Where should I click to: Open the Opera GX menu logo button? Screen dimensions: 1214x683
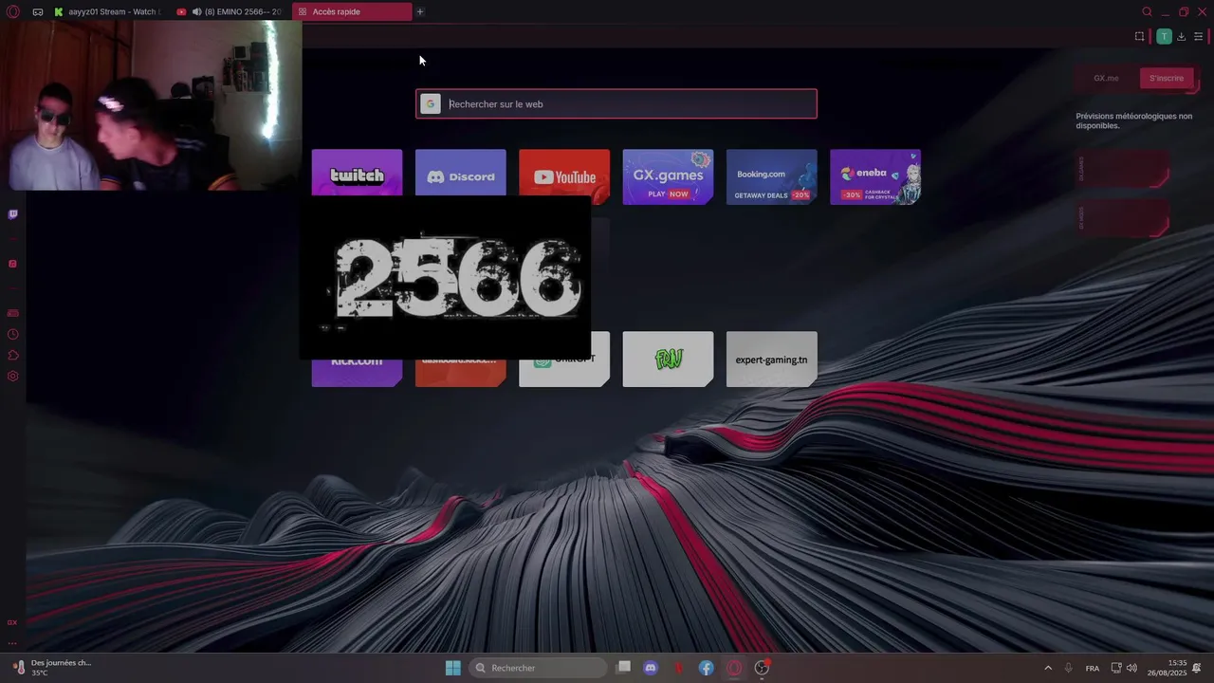13,11
